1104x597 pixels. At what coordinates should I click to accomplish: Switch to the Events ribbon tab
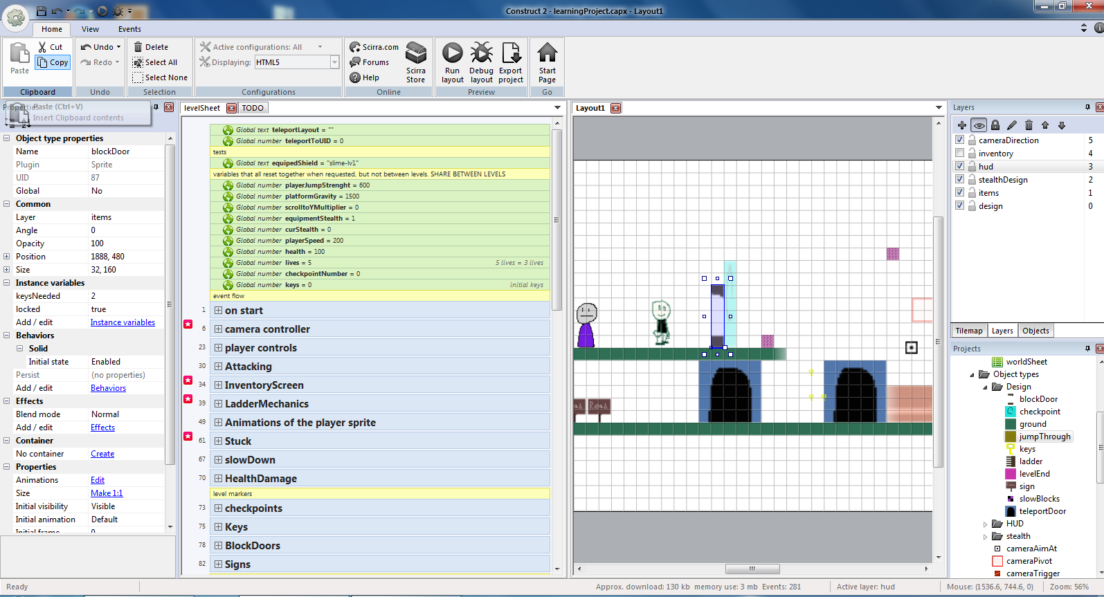click(x=129, y=29)
